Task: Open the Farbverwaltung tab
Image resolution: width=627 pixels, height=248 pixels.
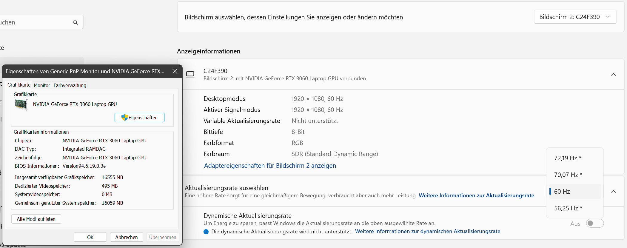Action: click(70, 85)
